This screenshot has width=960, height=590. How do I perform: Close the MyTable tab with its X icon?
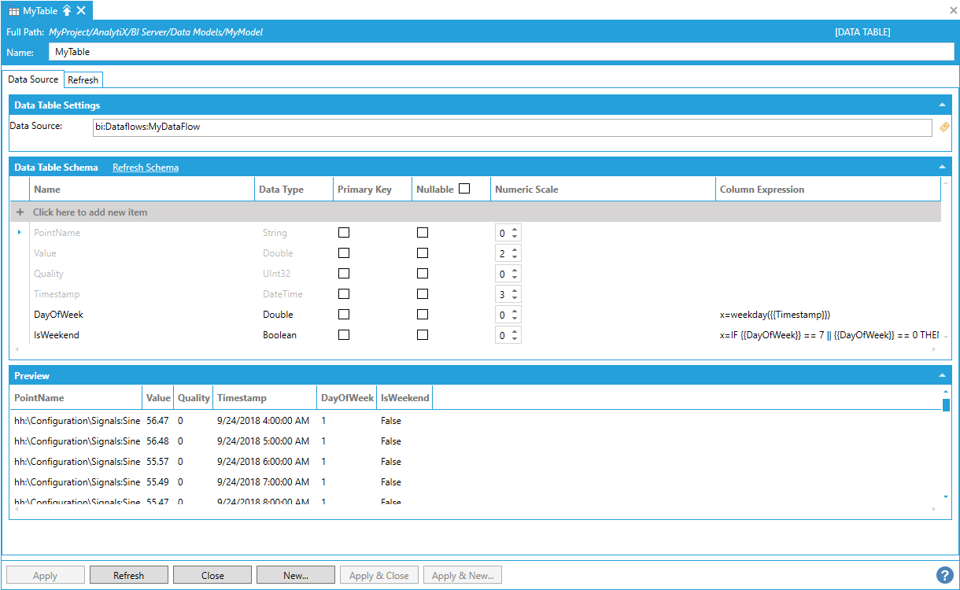(x=81, y=10)
